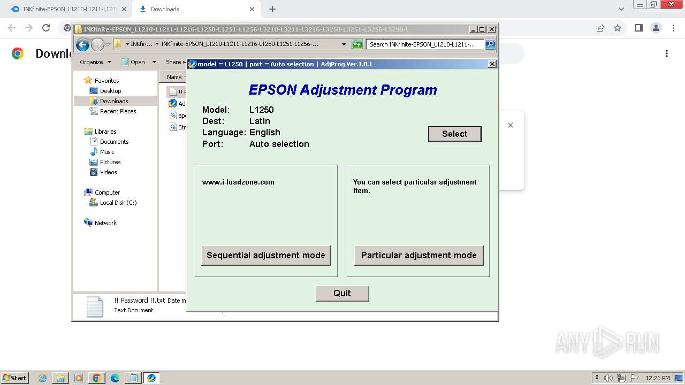Open Particular adjustment mode
The width and height of the screenshot is (685, 385).
pyautogui.click(x=418, y=255)
